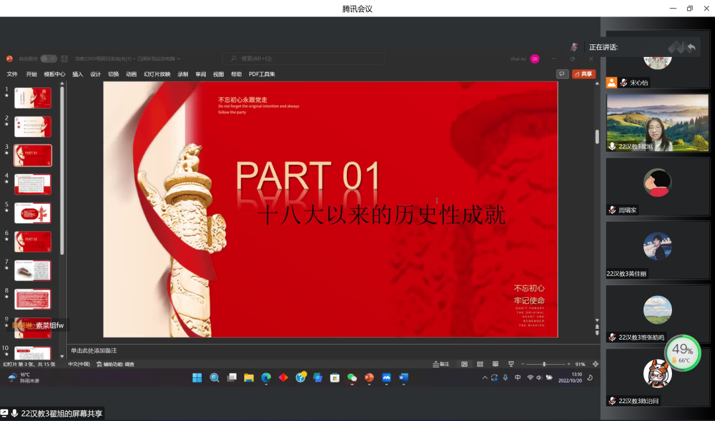The height and width of the screenshot is (421, 715).
Task: Open the comments icon beside 共享
Action: tap(562, 74)
